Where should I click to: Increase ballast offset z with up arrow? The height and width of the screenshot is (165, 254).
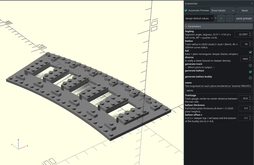click(250, 117)
